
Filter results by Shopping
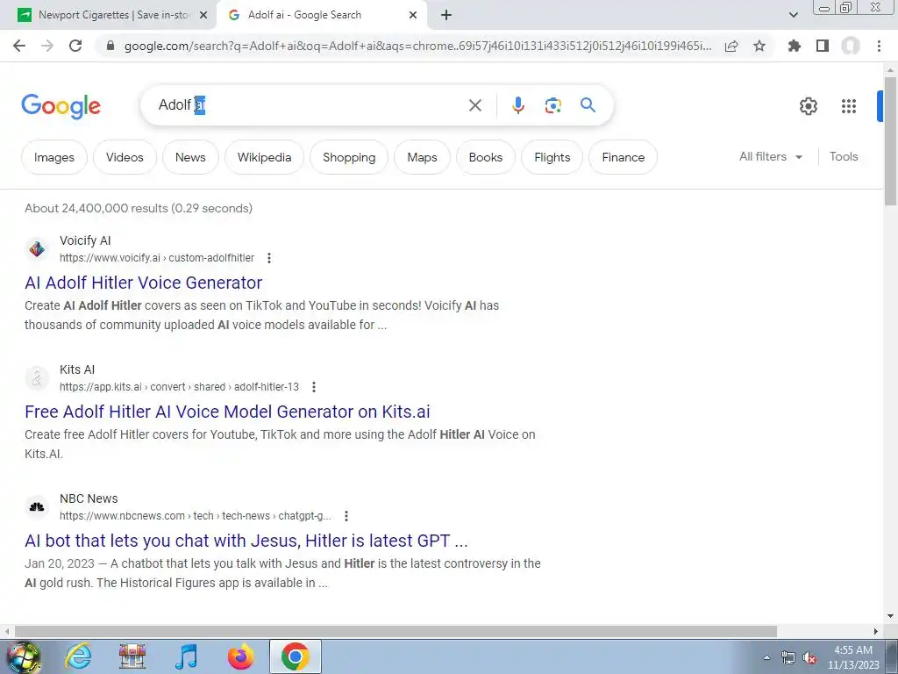point(349,157)
